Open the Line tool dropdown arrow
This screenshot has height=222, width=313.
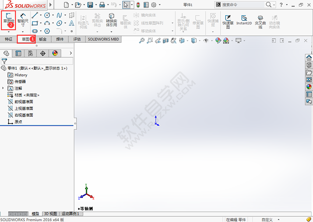(x=41, y=15)
